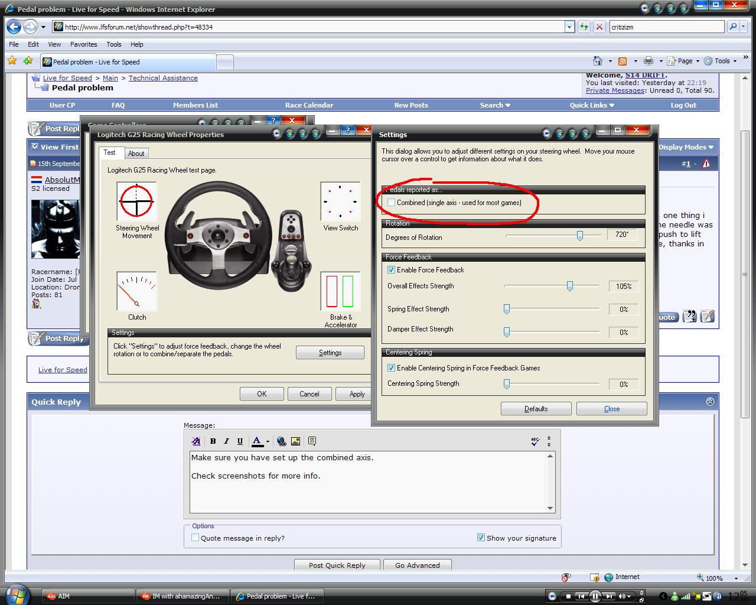Click the Favorites Center star icon
The height and width of the screenshot is (605, 756).
12,60
